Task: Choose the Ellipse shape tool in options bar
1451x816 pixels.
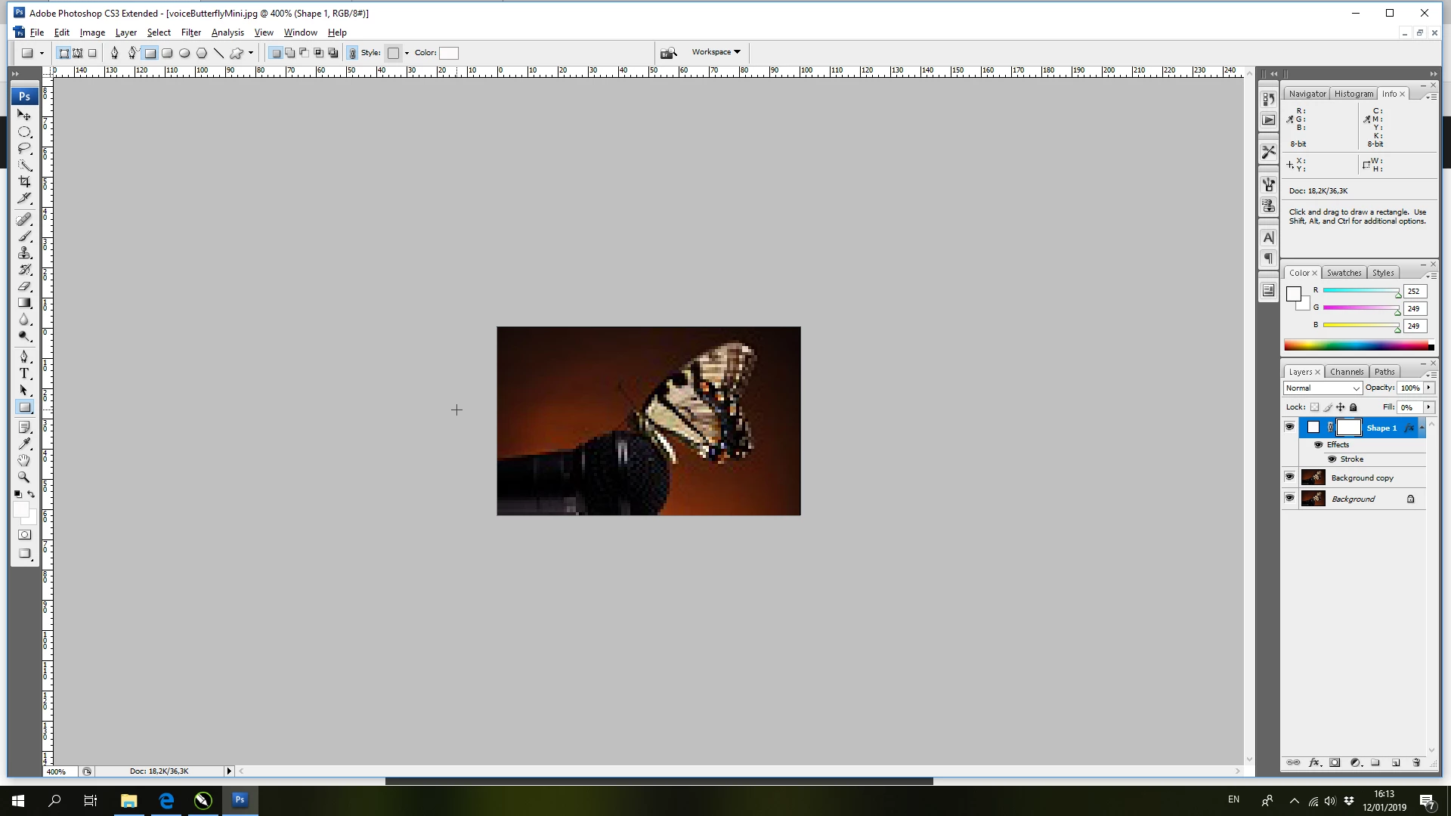Action: [184, 53]
